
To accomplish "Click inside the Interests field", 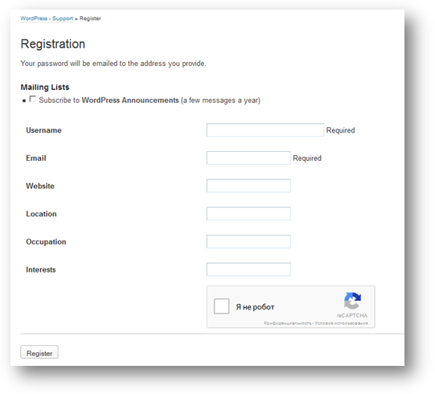I will tap(248, 269).
